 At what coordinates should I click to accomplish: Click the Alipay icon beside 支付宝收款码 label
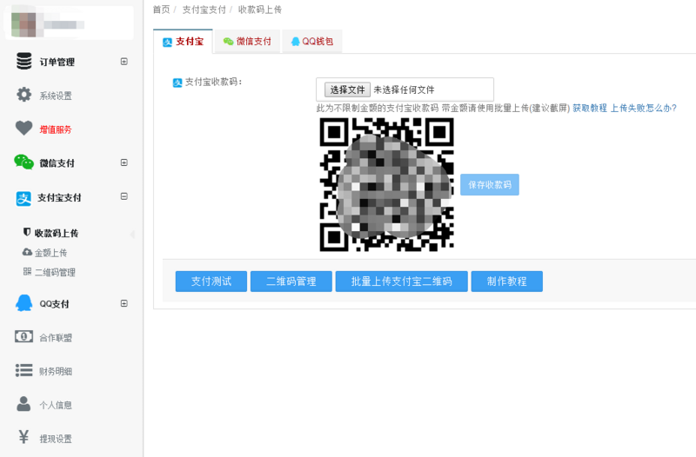(177, 83)
